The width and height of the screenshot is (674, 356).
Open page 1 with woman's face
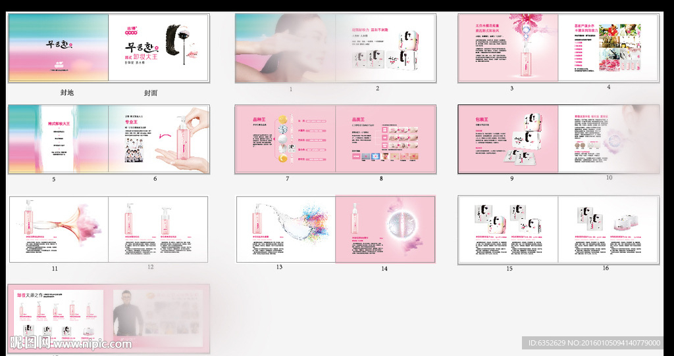point(286,47)
